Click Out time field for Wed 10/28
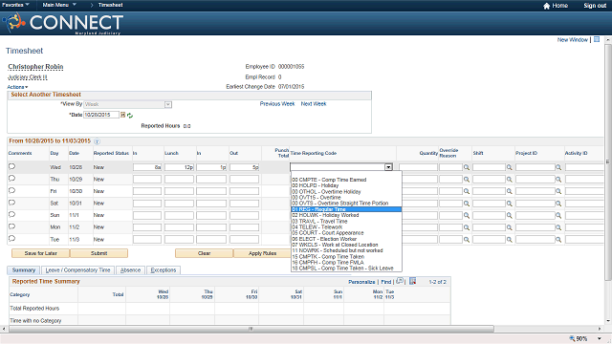612x344 pixels. (245, 167)
